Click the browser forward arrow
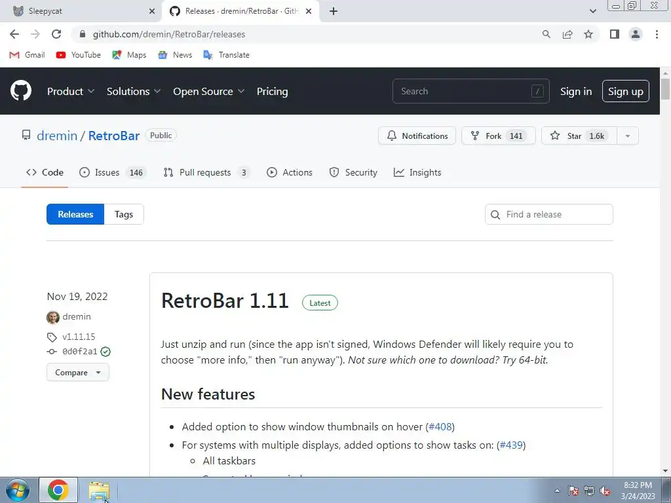671x503 pixels. [35, 34]
